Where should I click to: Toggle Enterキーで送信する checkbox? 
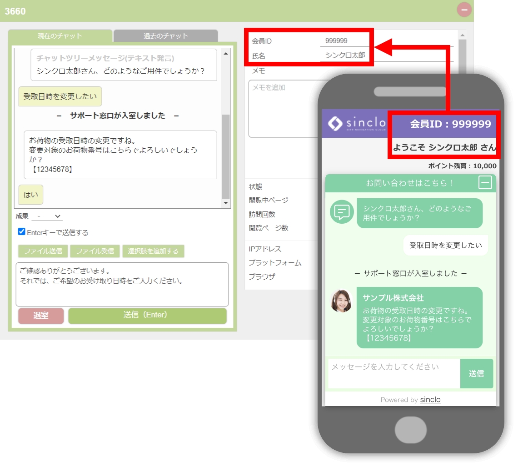pos(21,232)
